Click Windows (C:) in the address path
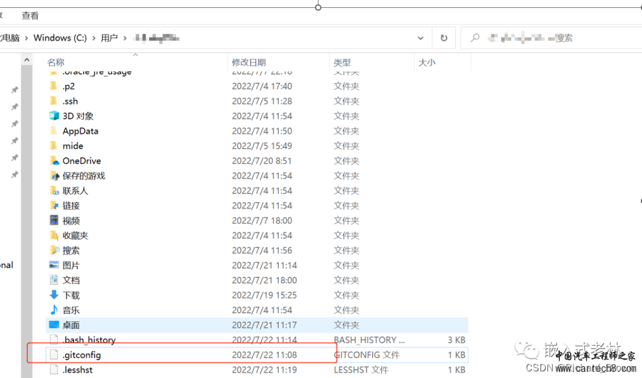642x378 pixels. coord(60,37)
